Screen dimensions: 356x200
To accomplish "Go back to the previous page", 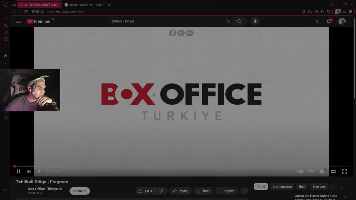I will click(x=14, y=11).
